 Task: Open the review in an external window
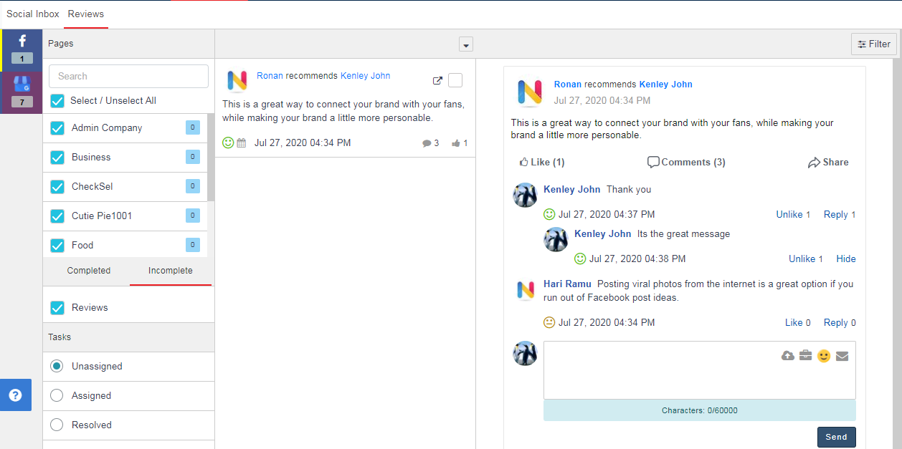[437, 81]
